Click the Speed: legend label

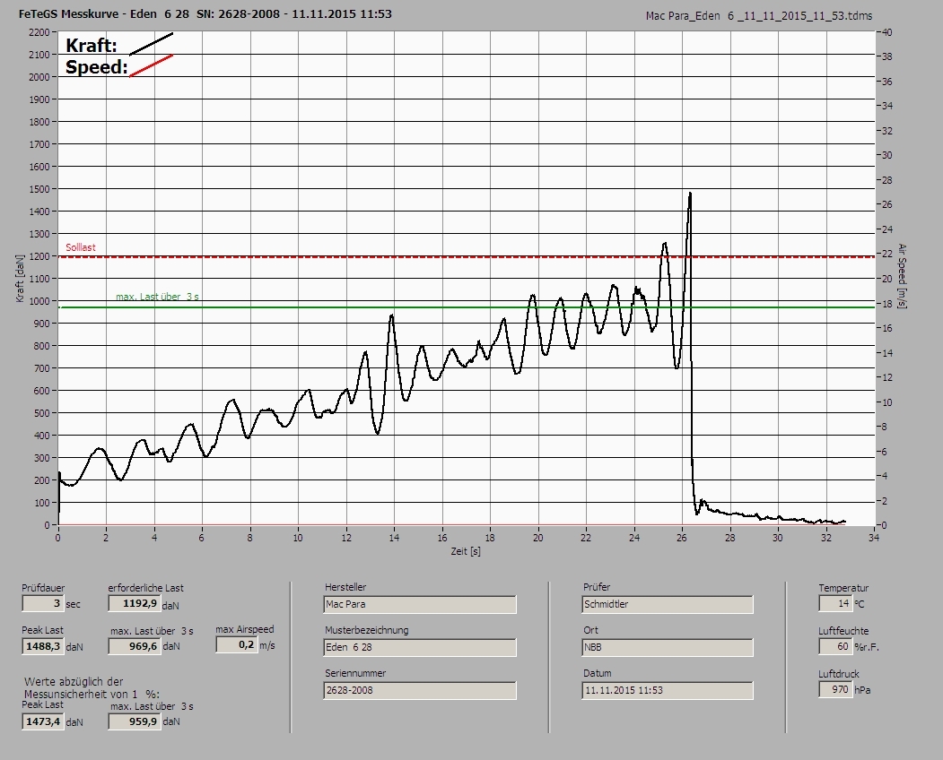[97, 66]
